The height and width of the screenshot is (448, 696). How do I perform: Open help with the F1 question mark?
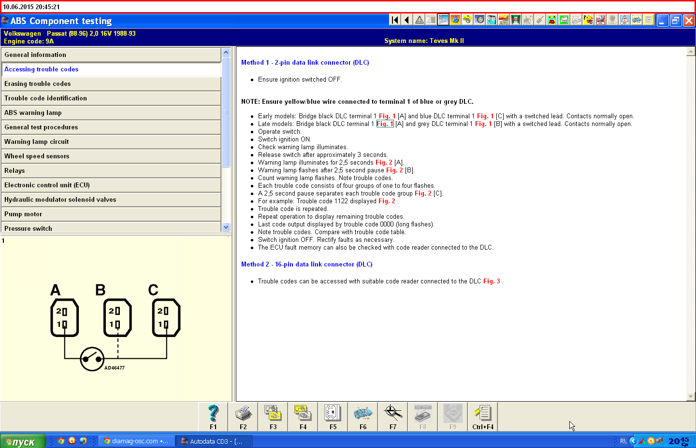click(x=213, y=417)
